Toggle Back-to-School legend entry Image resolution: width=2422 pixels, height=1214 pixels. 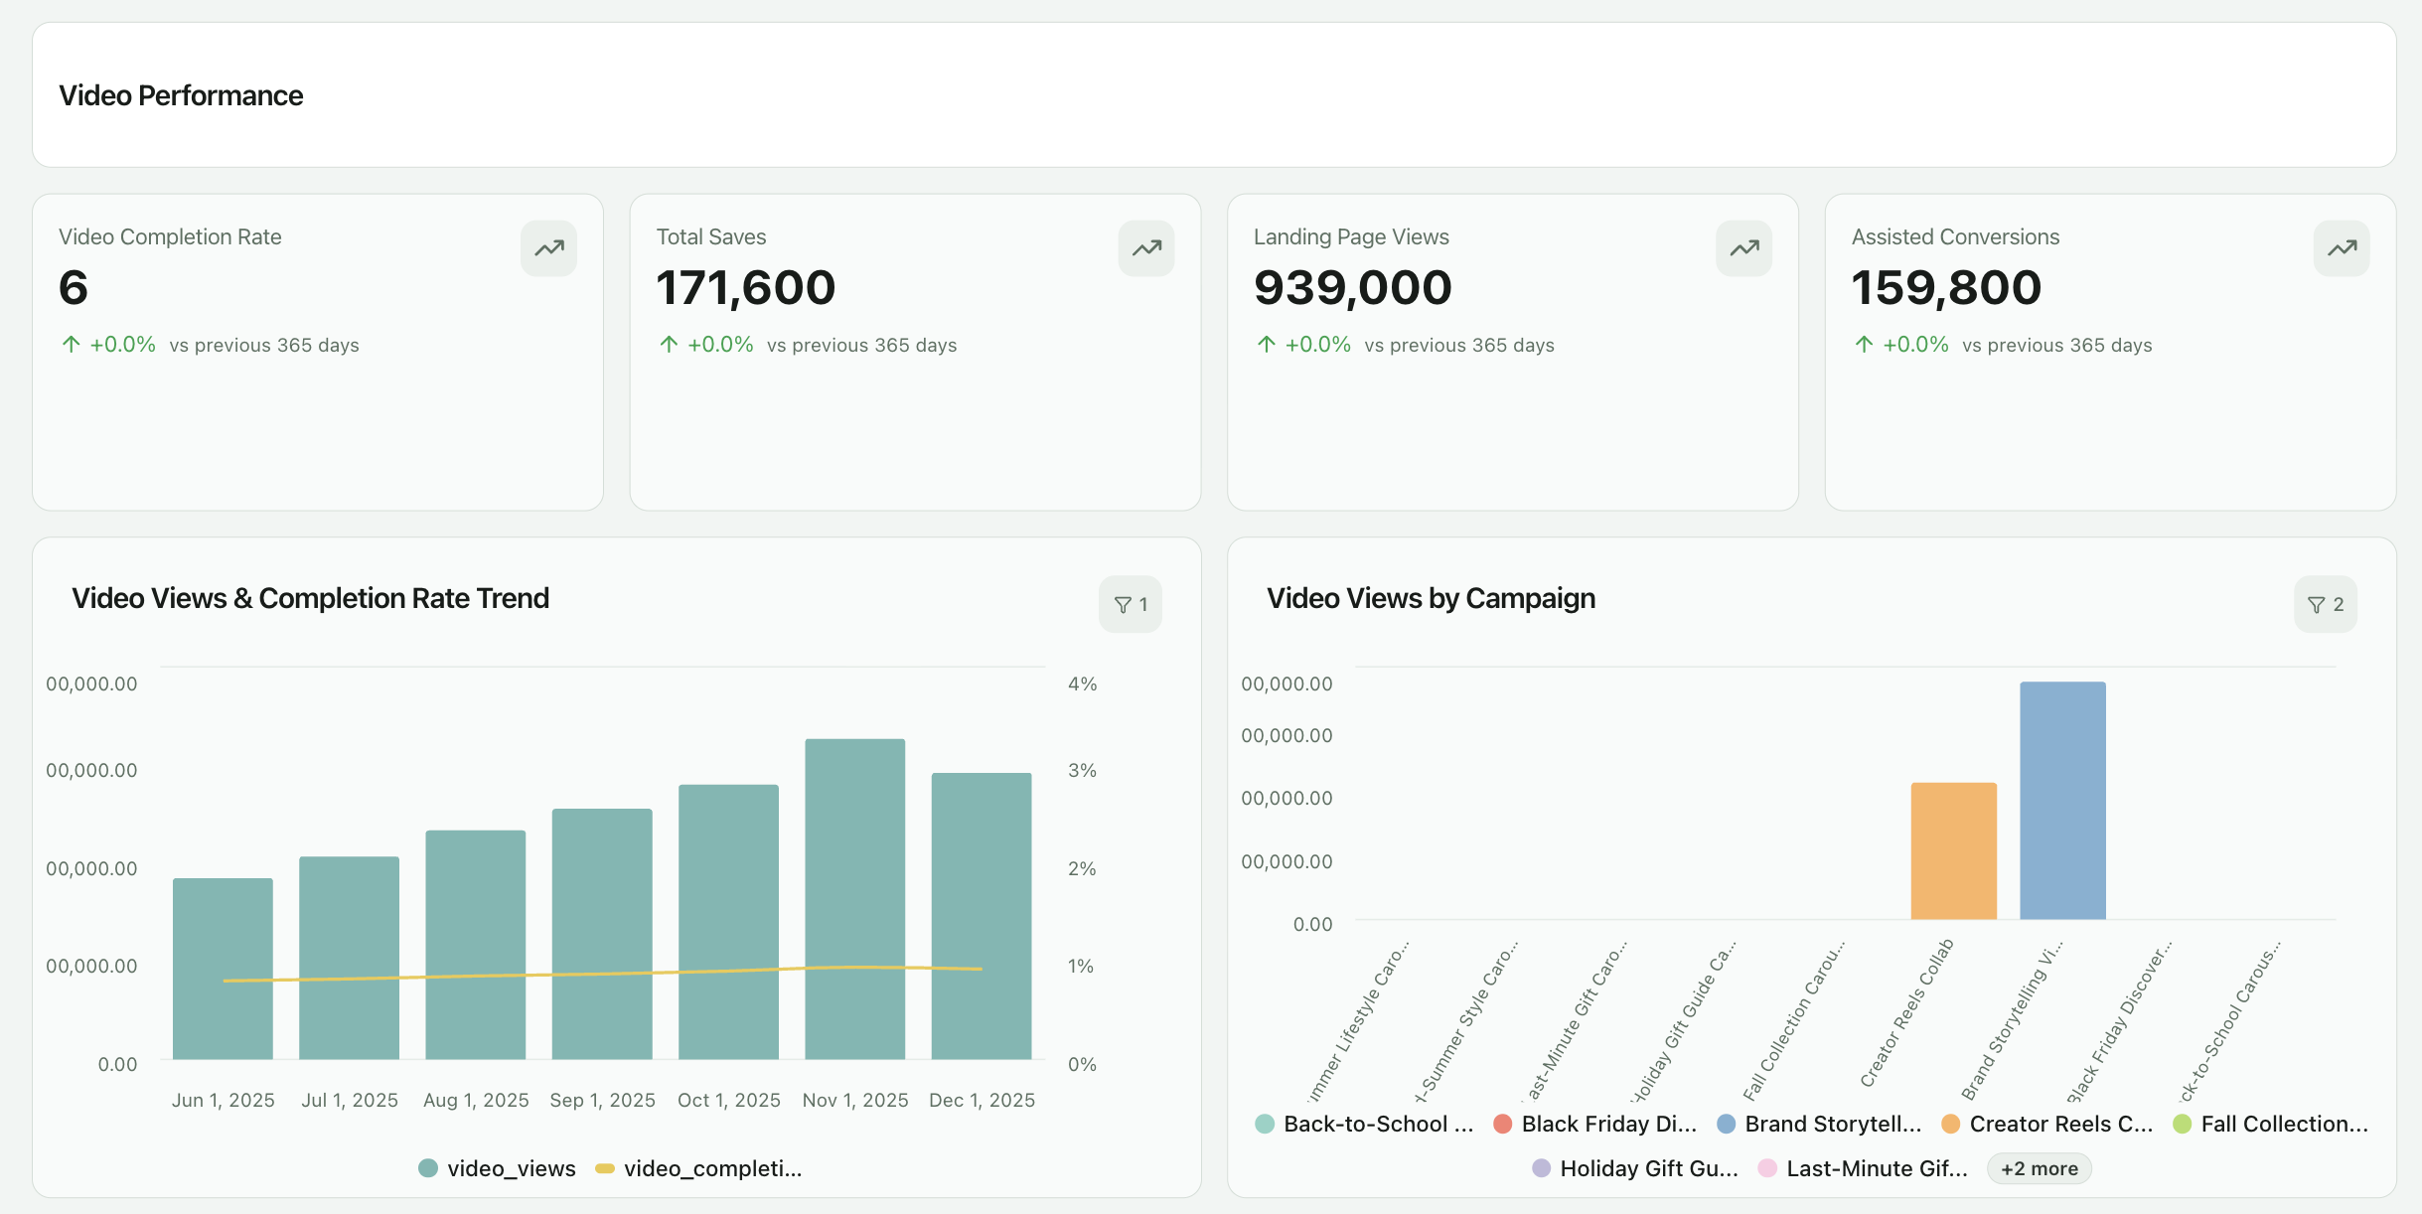1364,1124
